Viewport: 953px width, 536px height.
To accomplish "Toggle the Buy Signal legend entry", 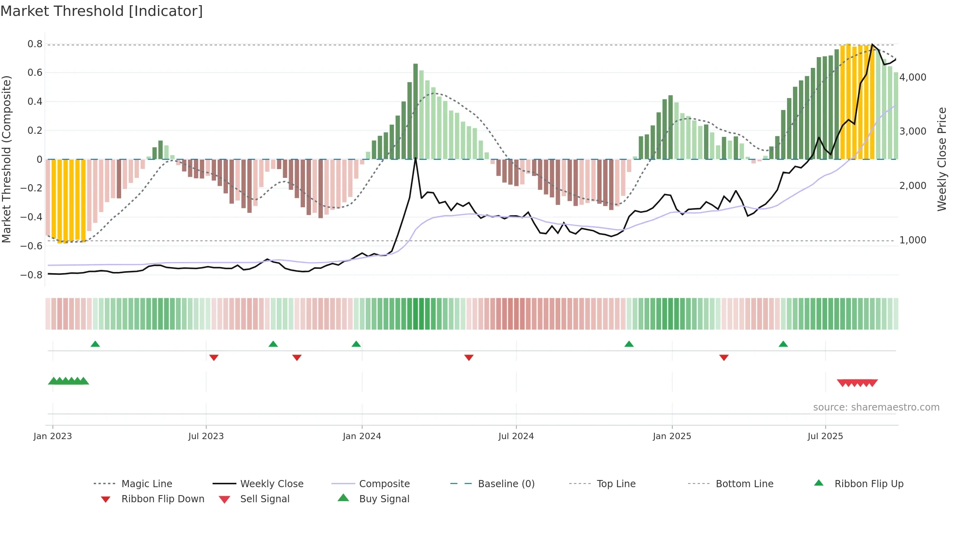I will pyautogui.click(x=373, y=499).
